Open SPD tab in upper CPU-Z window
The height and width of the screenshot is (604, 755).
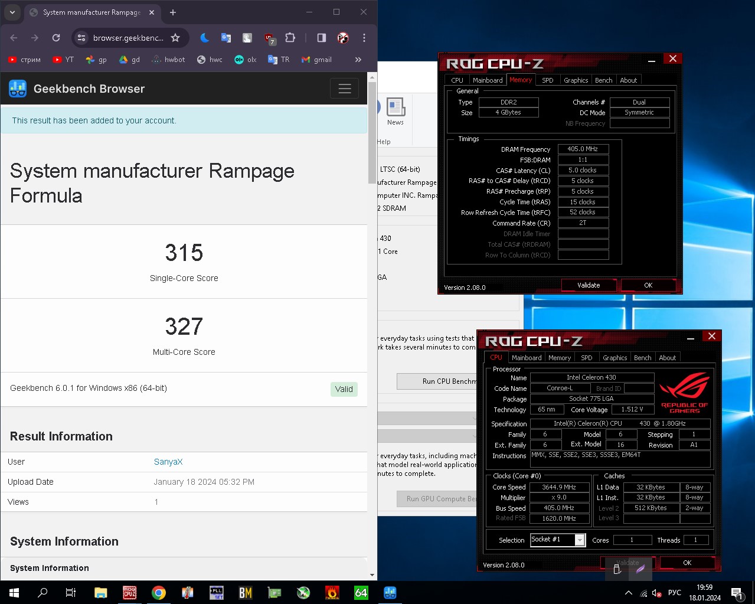click(x=548, y=80)
